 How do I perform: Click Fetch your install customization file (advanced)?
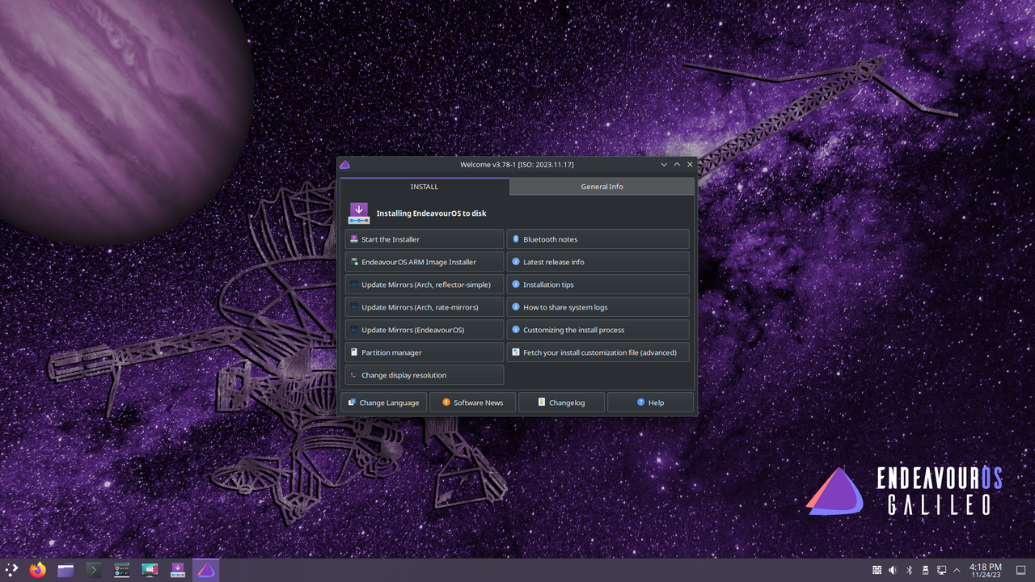click(x=598, y=352)
